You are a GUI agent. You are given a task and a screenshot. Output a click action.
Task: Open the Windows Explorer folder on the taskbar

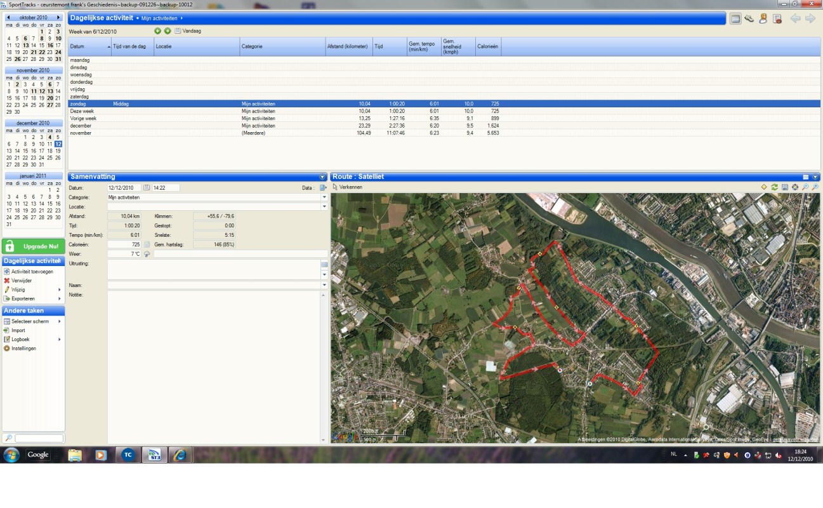(75, 455)
